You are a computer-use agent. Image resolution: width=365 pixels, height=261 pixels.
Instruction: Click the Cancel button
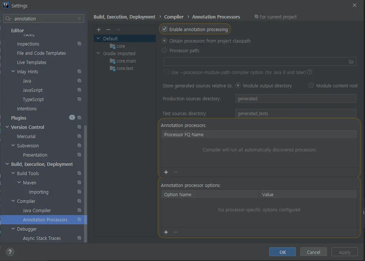313,252
